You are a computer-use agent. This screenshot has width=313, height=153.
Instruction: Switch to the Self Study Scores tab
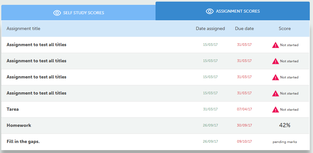[x=83, y=13]
